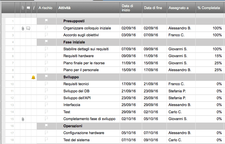Click the info indicator column header icon
The width and height of the screenshot is (225, 144).
34,8
